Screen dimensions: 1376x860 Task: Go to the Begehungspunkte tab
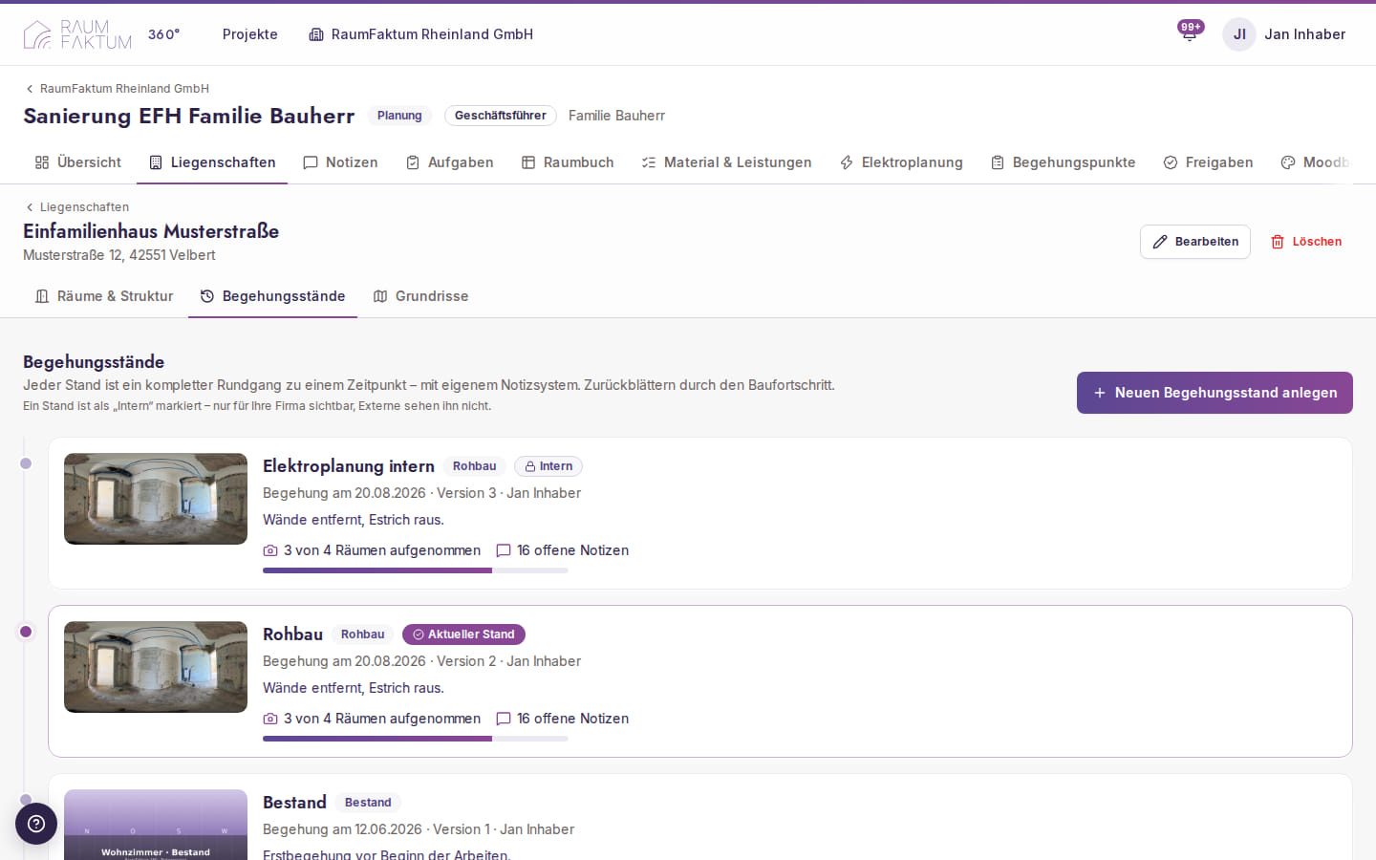pyautogui.click(x=1064, y=162)
